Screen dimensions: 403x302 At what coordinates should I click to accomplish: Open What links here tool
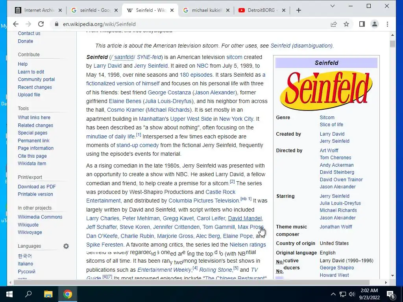click(x=34, y=117)
